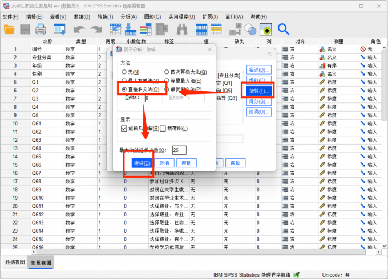
Task: Click the open data file folder icon
Action: pos(9,29)
